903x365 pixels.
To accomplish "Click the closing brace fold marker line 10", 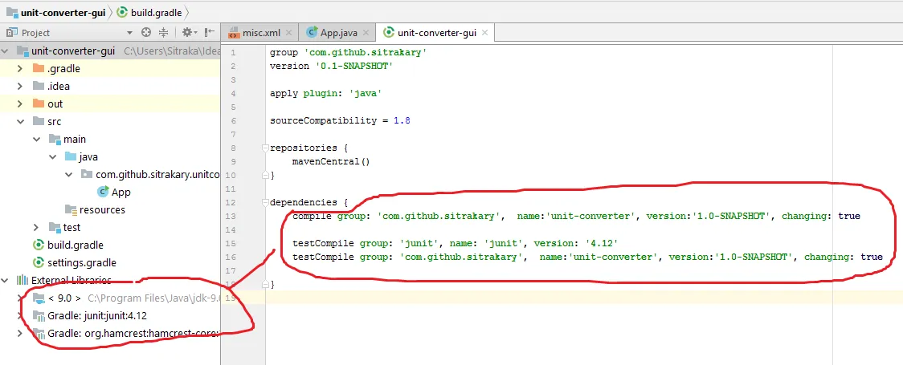I will 265,175.
